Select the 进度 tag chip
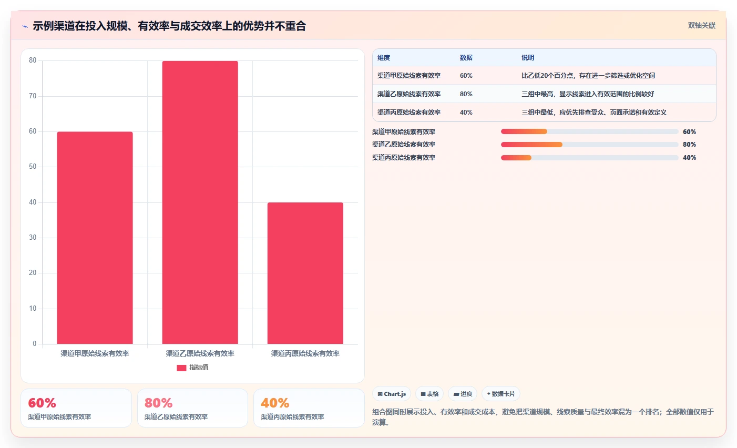 click(463, 394)
